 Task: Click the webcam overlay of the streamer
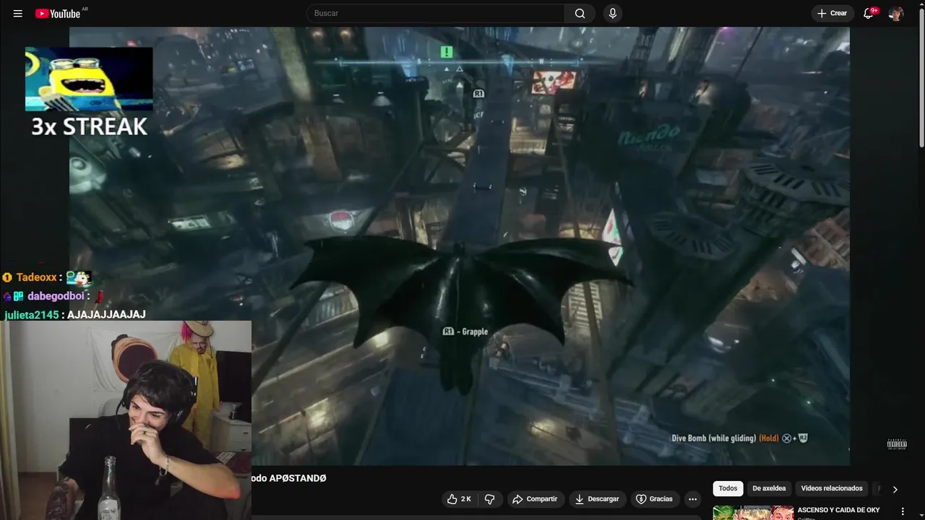[126, 420]
